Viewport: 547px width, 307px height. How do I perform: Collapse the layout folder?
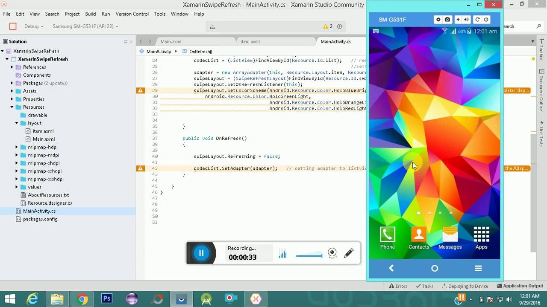[17, 123]
